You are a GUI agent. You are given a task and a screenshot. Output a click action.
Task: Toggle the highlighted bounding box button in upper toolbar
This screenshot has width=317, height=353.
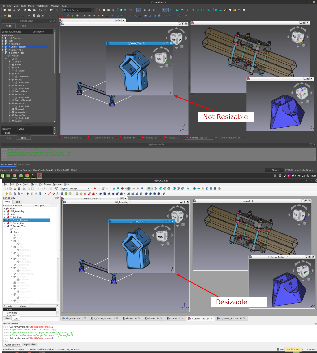[x=138, y=10]
